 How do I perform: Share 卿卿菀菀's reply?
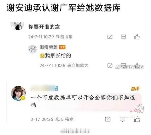tap(110, 65)
